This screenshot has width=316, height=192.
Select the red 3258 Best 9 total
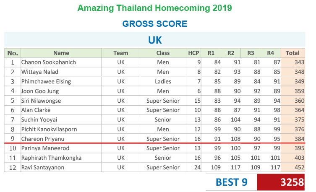[281, 182]
